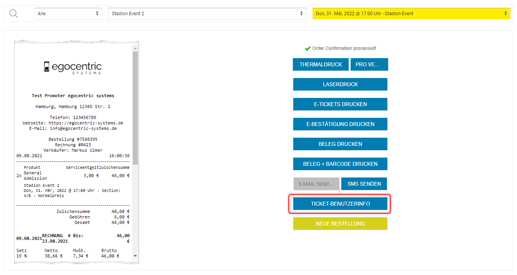This screenshot has width=517, height=275.
Task: Open TICKET-BENUTZERINFO
Action: point(340,204)
